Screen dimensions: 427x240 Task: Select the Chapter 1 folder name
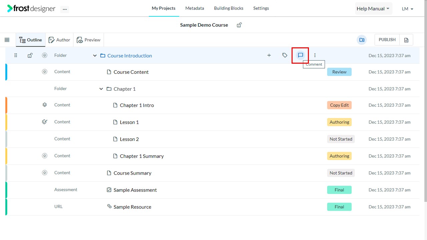pyautogui.click(x=124, y=89)
